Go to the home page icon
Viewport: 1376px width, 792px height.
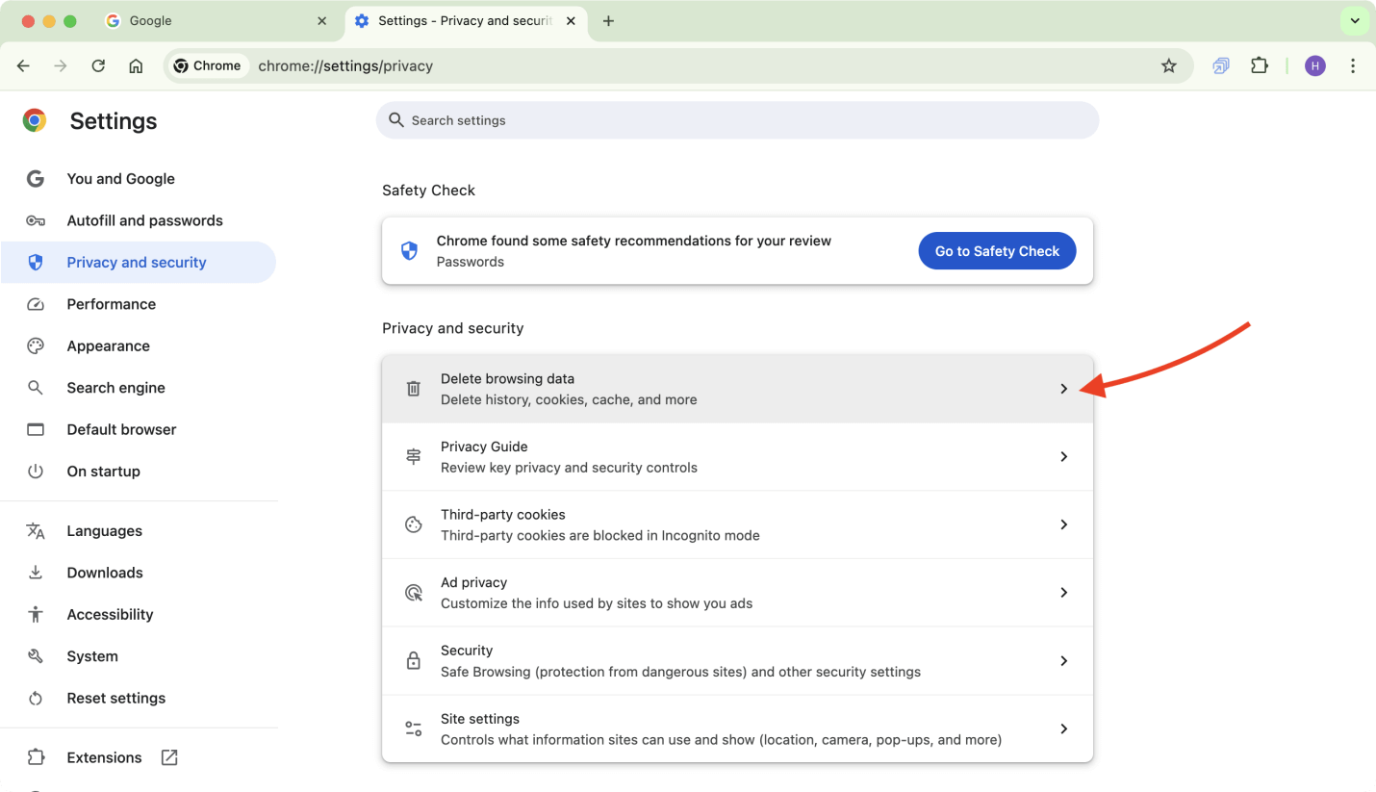[136, 66]
